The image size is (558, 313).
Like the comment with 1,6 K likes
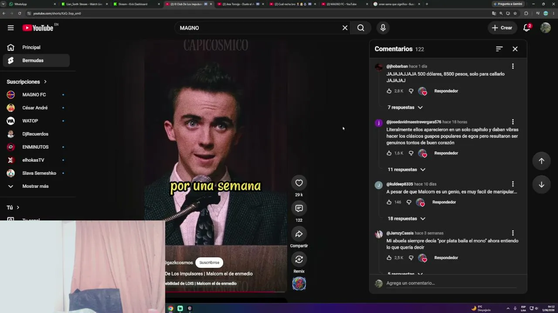389,153
